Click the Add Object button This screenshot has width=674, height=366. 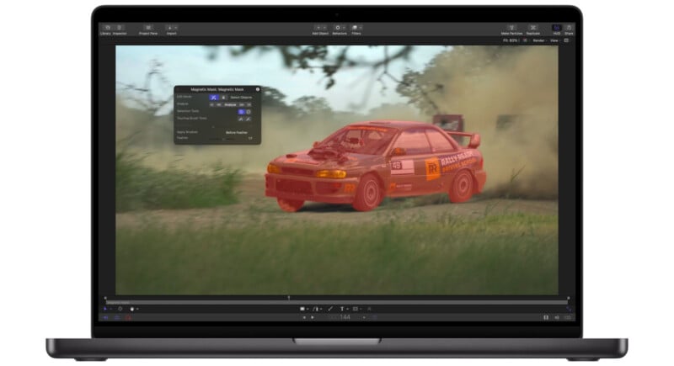[320, 29]
